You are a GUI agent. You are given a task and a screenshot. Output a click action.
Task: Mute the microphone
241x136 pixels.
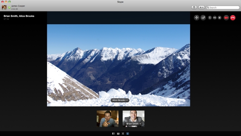210,18
